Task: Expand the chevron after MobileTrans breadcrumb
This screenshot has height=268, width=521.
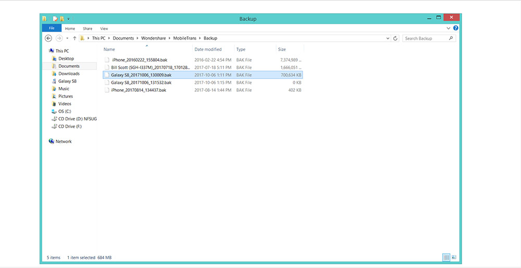Action: 201,38
